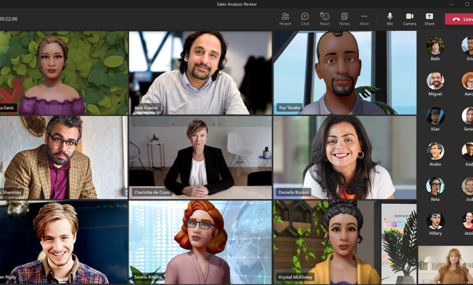Click the Davis avatar video tile

tap(64, 73)
